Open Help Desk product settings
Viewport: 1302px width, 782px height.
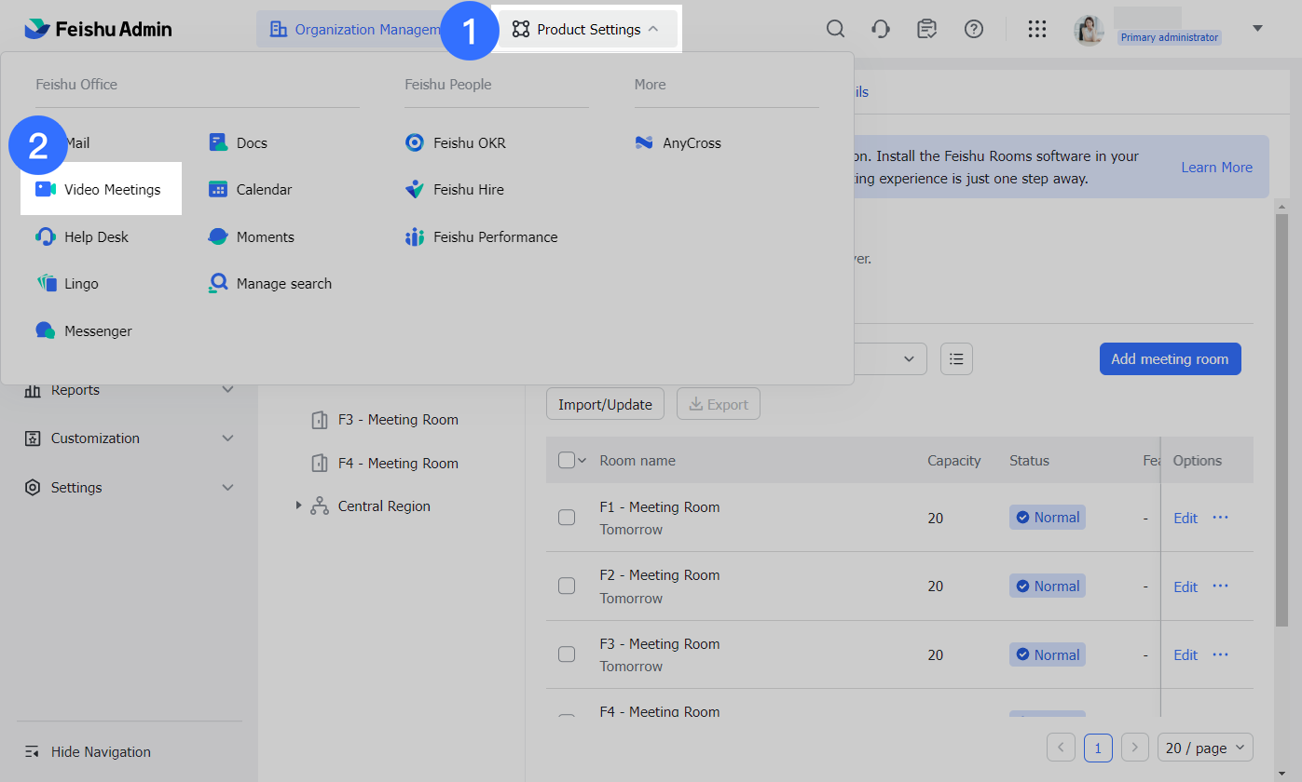(x=82, y=237)
